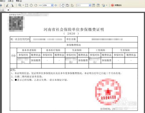This screenshot has width=145, height=113.
Task: Close the open document tab
Action: [8, 10]
